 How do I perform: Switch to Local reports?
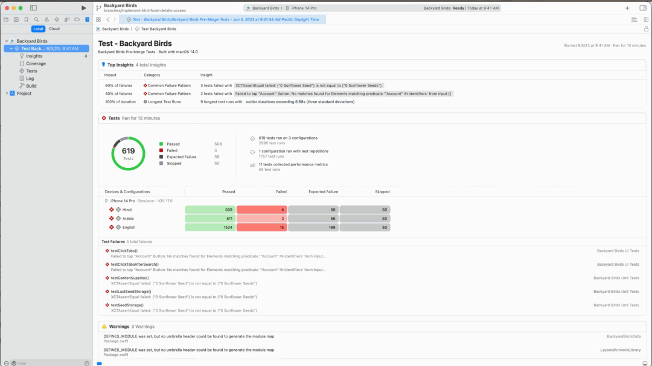click(x=38, y=29)
